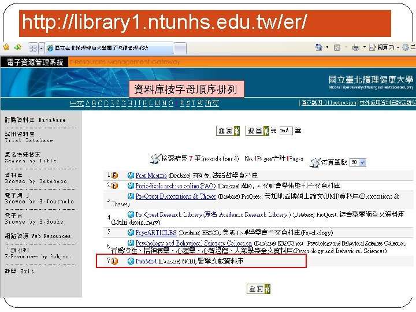Open the PsycARTICLES database link
The image size is (416, 312).
pos(156,233)
